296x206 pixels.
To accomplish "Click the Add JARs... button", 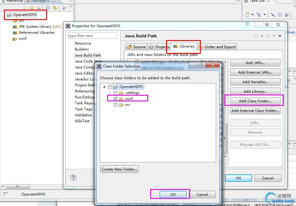I will coord(255,63).
